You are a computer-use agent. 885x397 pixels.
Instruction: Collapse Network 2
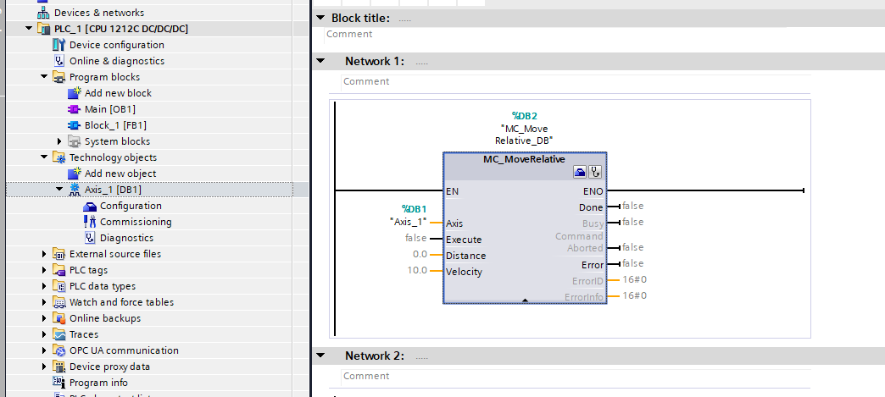point(320,356)
